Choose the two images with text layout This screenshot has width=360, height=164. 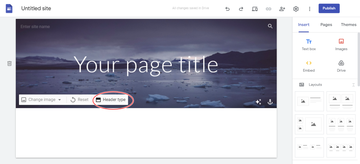[341, 101]
